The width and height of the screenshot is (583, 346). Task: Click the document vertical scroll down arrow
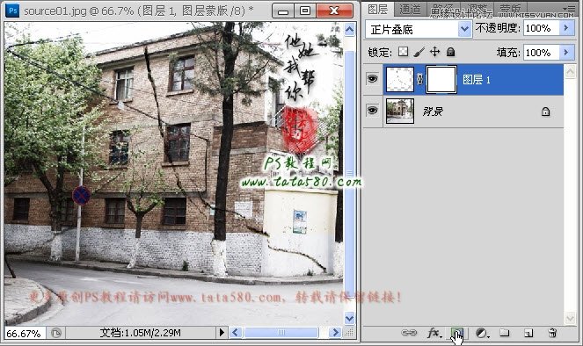point(349,318)
